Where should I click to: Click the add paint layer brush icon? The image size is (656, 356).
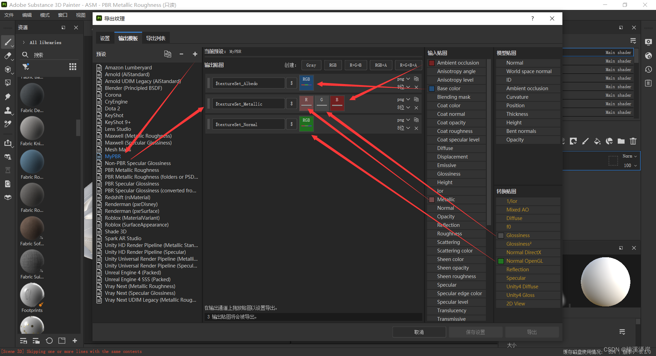point(585,141)
